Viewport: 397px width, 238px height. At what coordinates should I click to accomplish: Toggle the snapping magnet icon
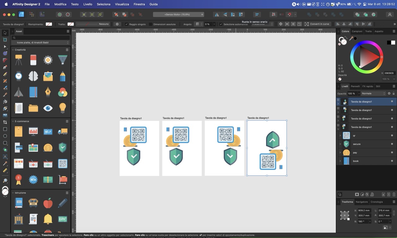289,15
